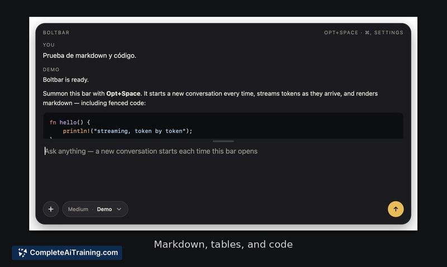
Task: Click the resize handle above the input
Action: (x=223, y=141)
